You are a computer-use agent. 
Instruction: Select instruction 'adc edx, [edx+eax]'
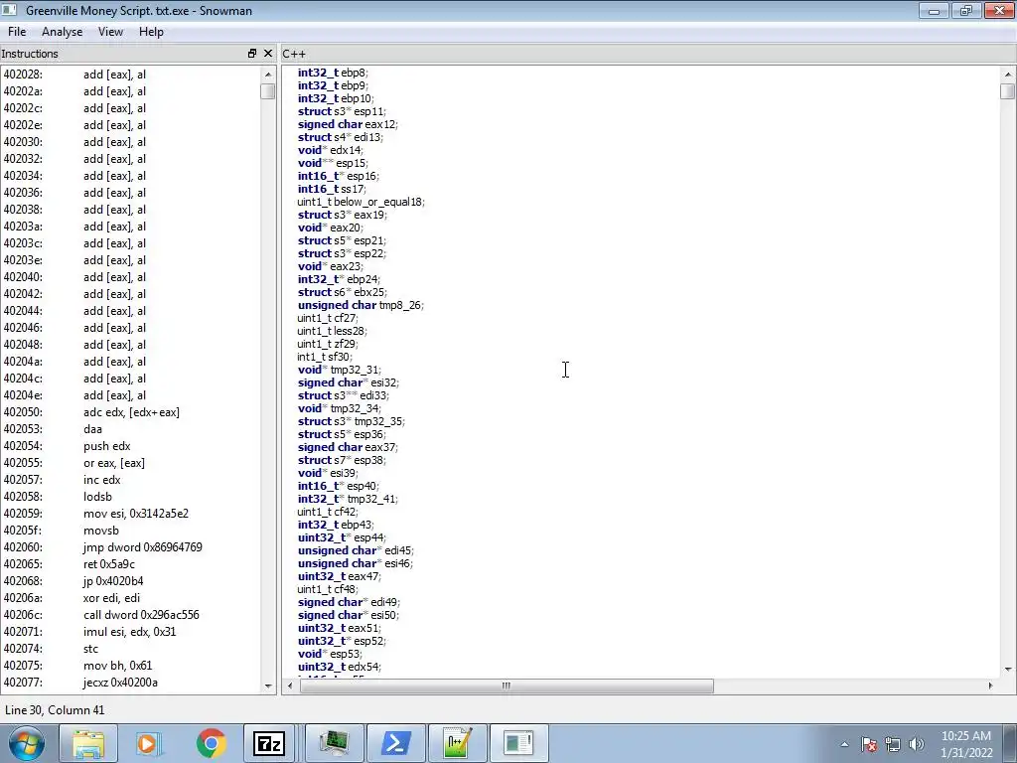130,412
